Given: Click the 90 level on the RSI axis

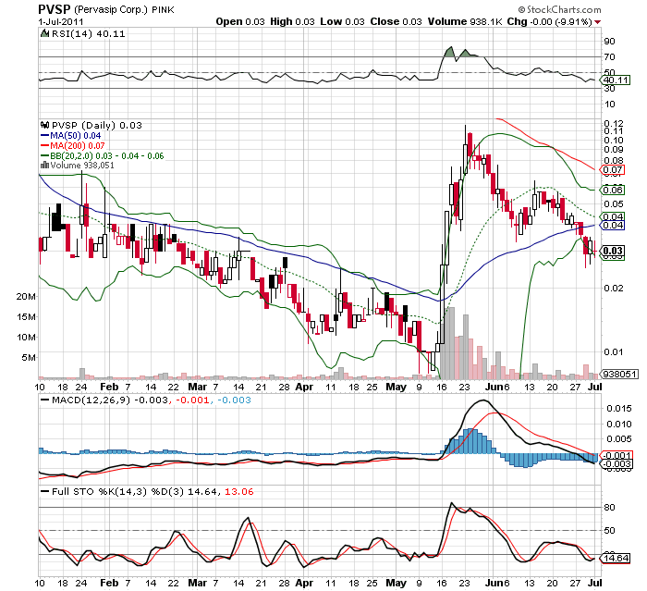Looking at the screenshot, I should (609, 41).
